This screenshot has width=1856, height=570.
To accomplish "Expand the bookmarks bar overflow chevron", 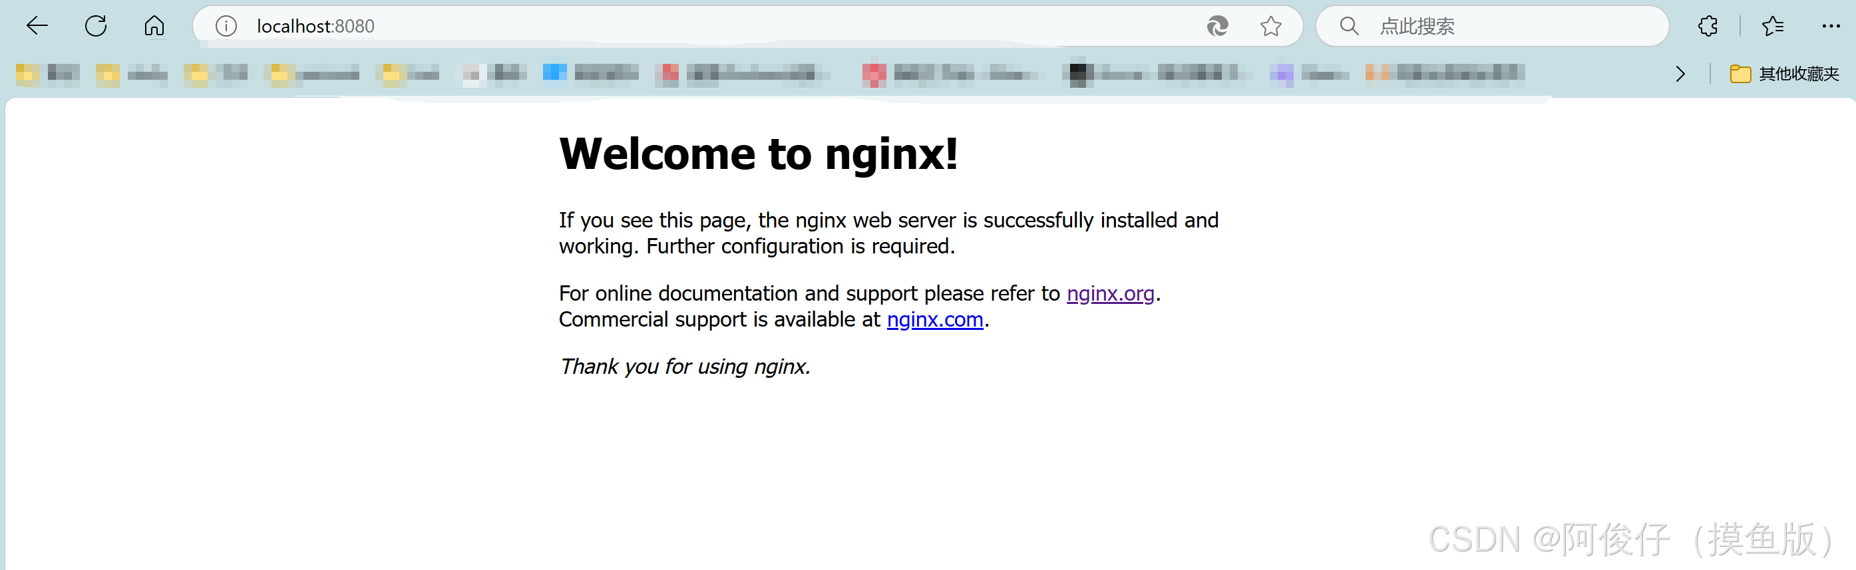I will point(1680,73).
